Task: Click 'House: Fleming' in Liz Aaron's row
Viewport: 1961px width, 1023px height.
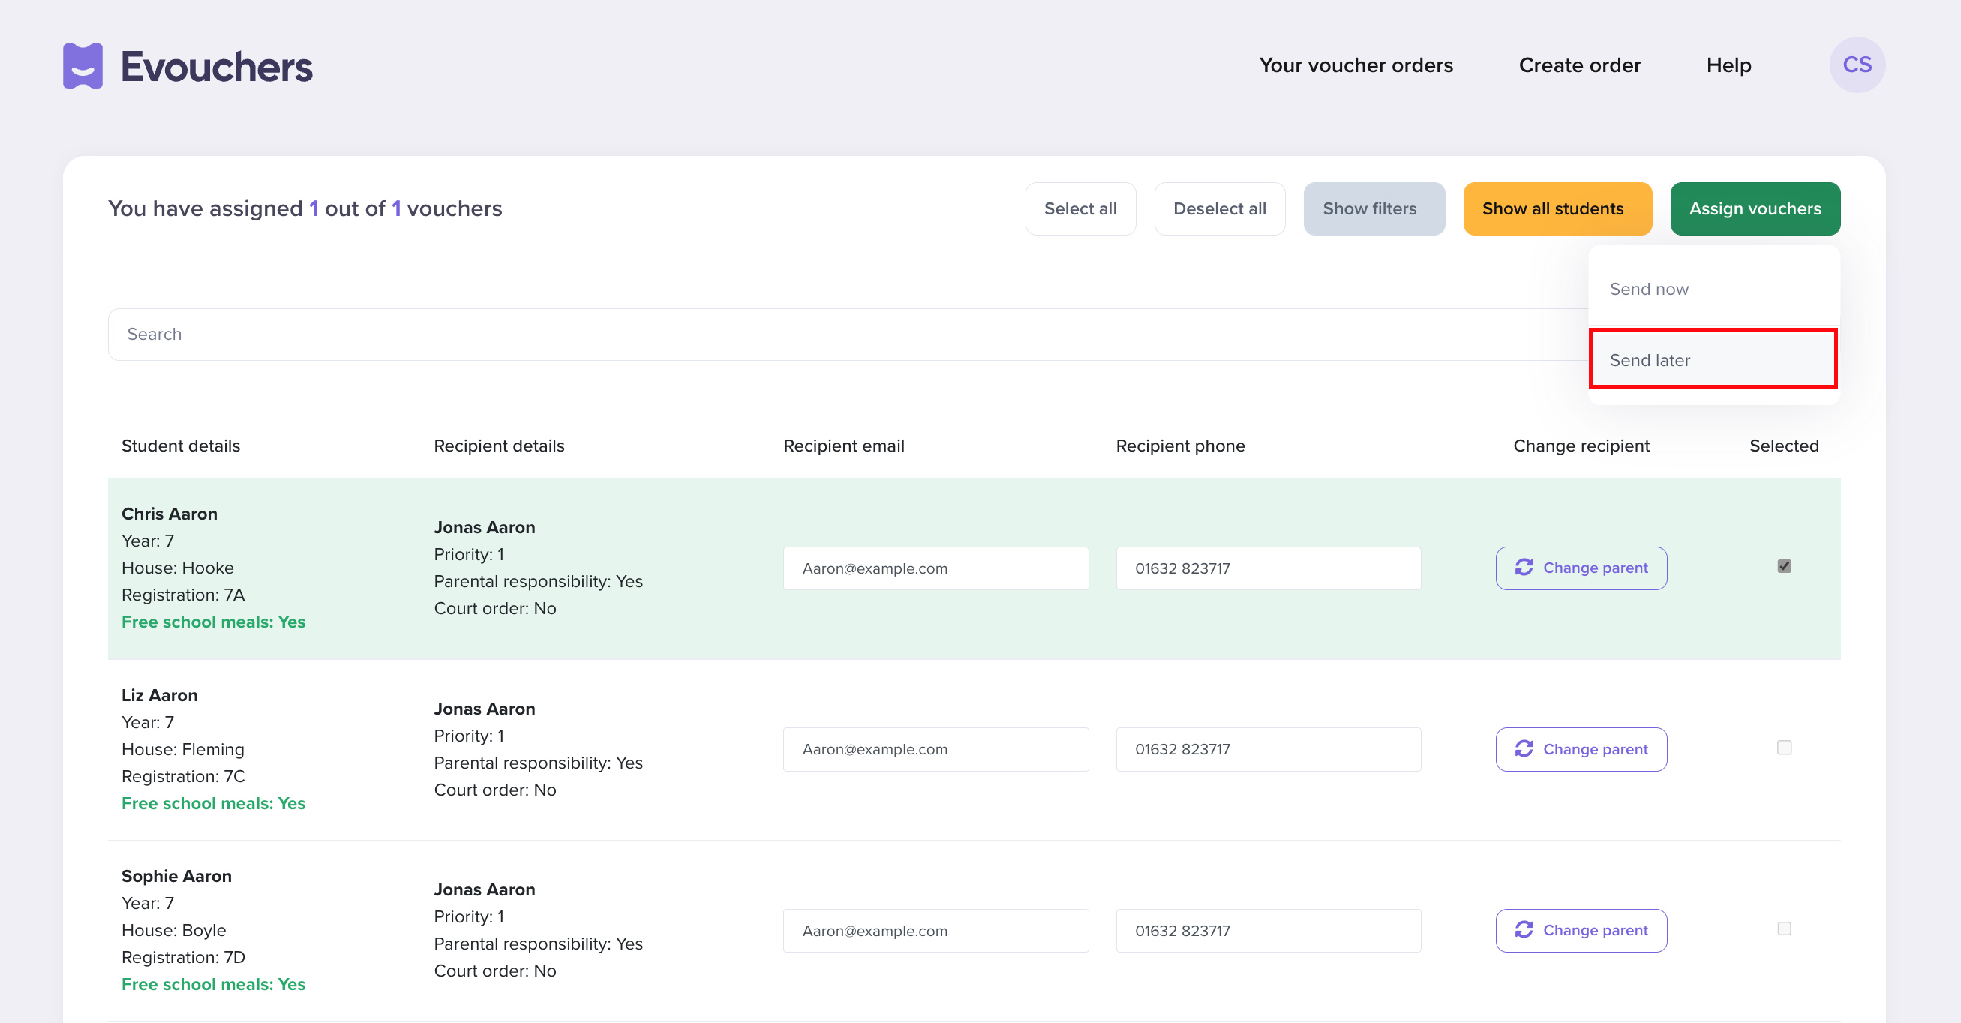Action: click(183, 749)
